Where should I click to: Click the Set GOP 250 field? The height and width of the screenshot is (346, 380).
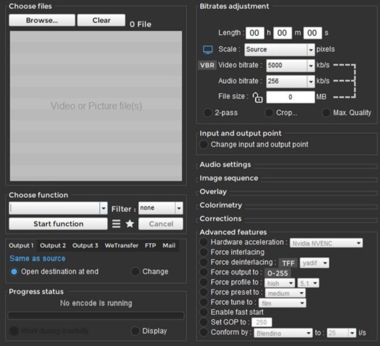point(261,322)
